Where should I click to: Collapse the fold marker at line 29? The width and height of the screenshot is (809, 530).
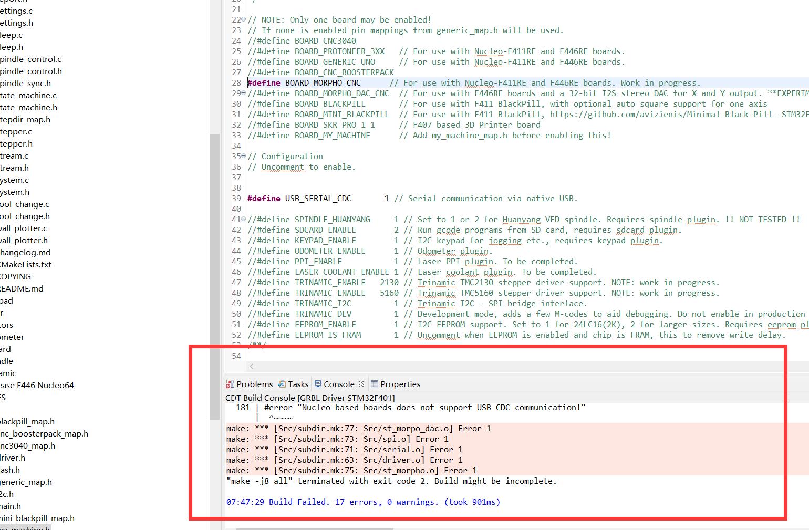coord(242,93)
